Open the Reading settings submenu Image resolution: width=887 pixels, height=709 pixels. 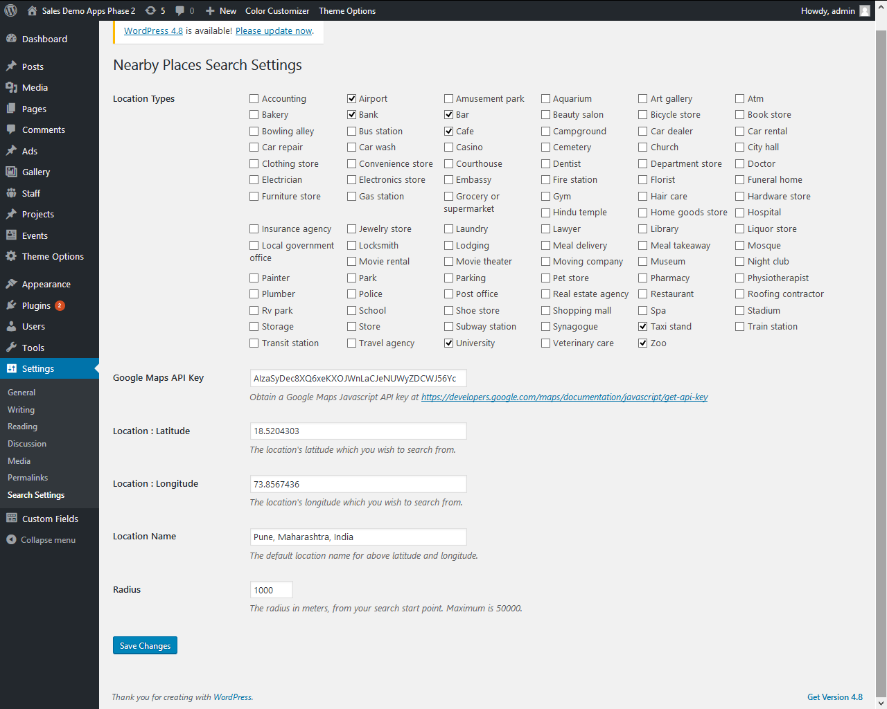coord(22,427)
